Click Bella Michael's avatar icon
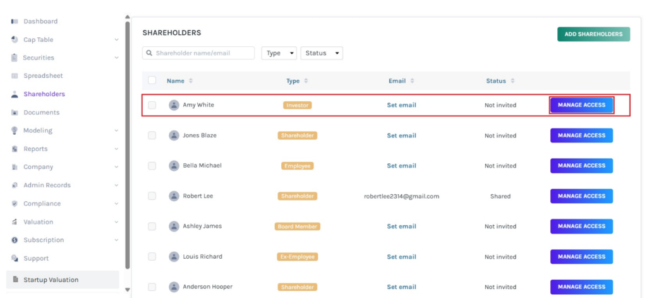This screenshot has width=647, height=298. (x=174, y=165)
